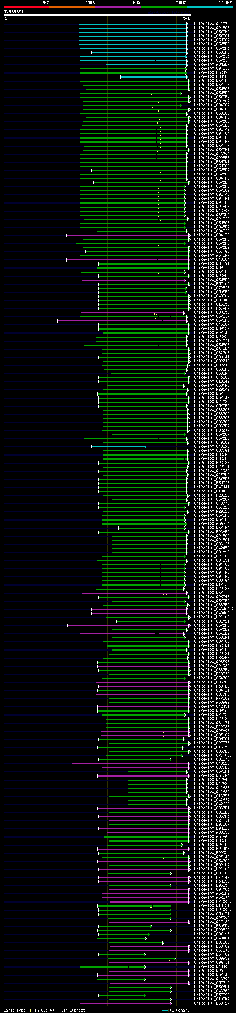Select hit UniRef100_Q9LYQ9
The height and width of the screenshot is (1013, 236).
[212, 130]
